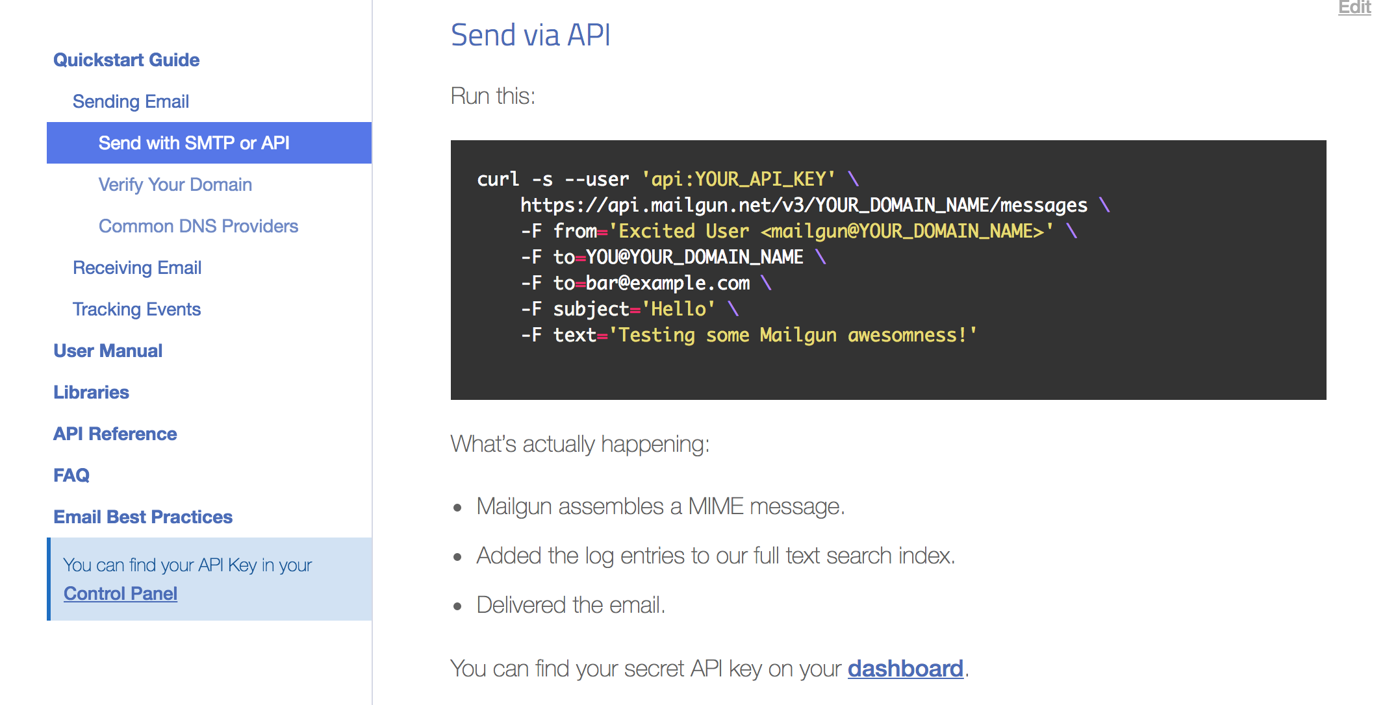Image resolution: width=1385 pixels, height=705 pixels.
Task: Click 'Delivered the email.' bullet text
Action: 571,605
